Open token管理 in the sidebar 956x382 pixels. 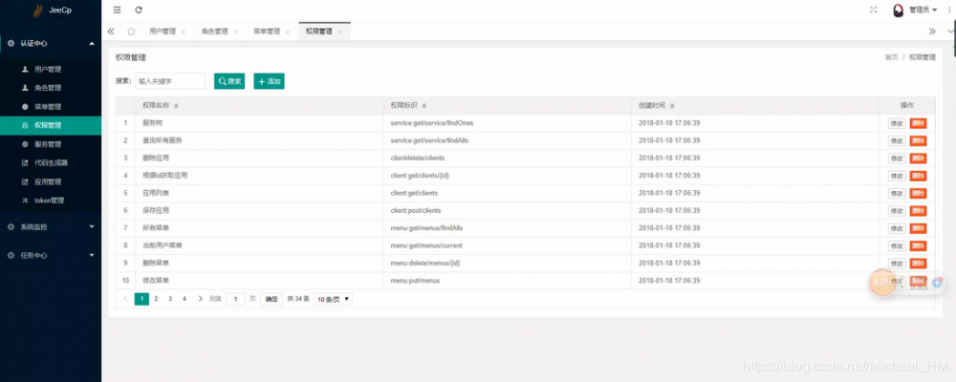pos(51,201)
